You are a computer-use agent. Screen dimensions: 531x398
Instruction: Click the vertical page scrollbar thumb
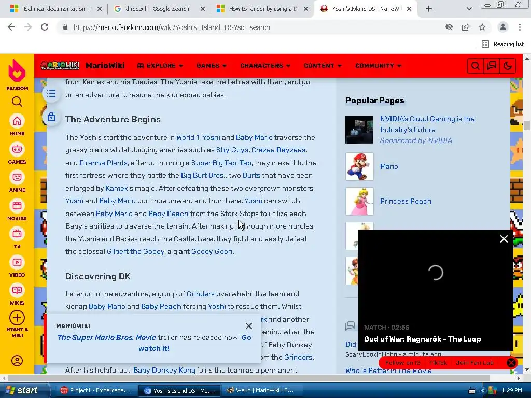[x=527, y=125]
